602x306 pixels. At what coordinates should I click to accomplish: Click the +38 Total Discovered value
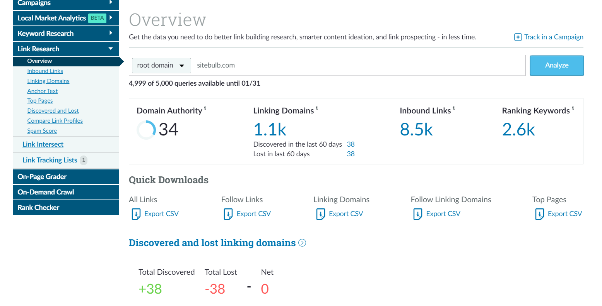point(150,289)
